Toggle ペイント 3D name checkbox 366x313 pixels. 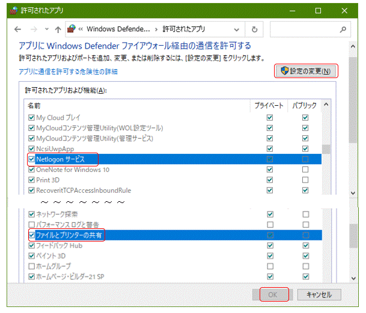coord(31,256)
